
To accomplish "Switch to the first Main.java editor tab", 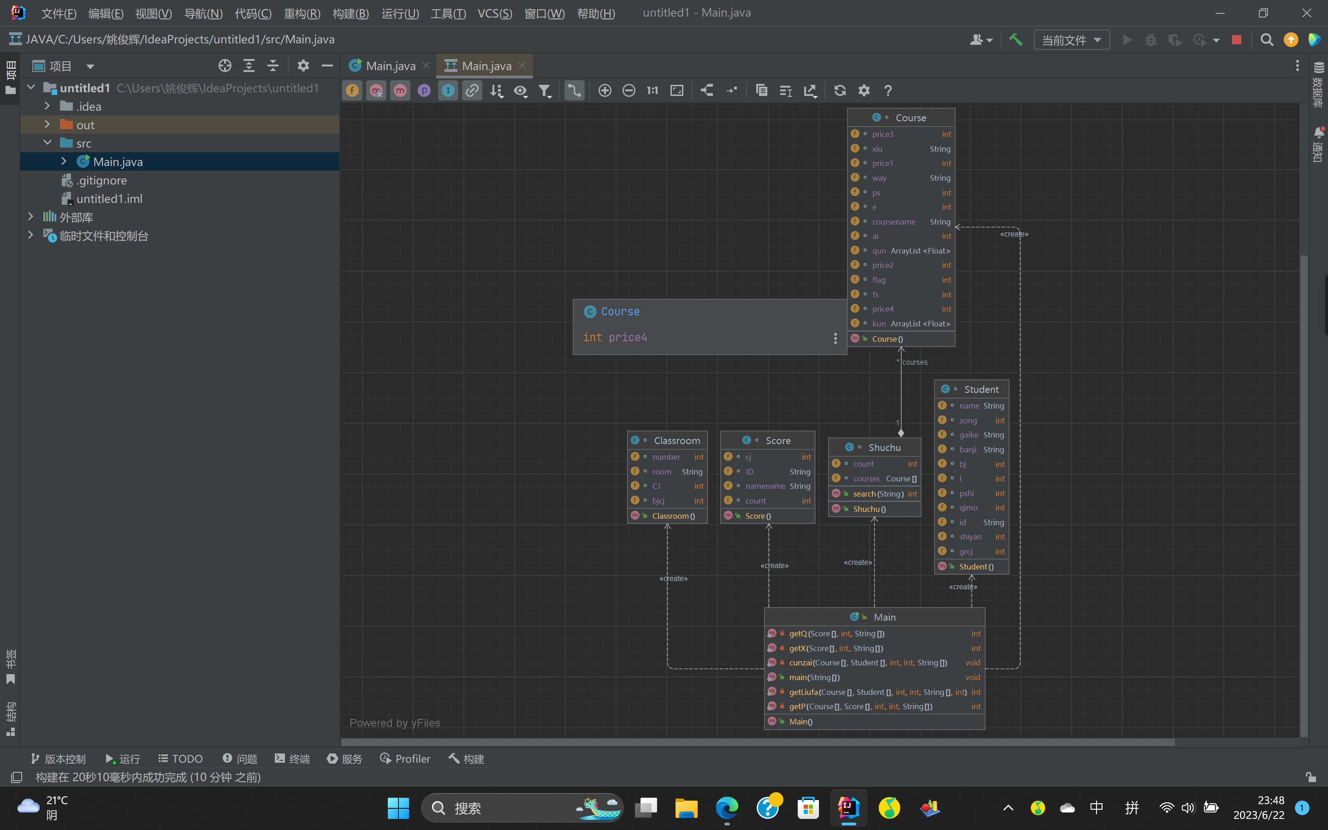I will [390, 66].
